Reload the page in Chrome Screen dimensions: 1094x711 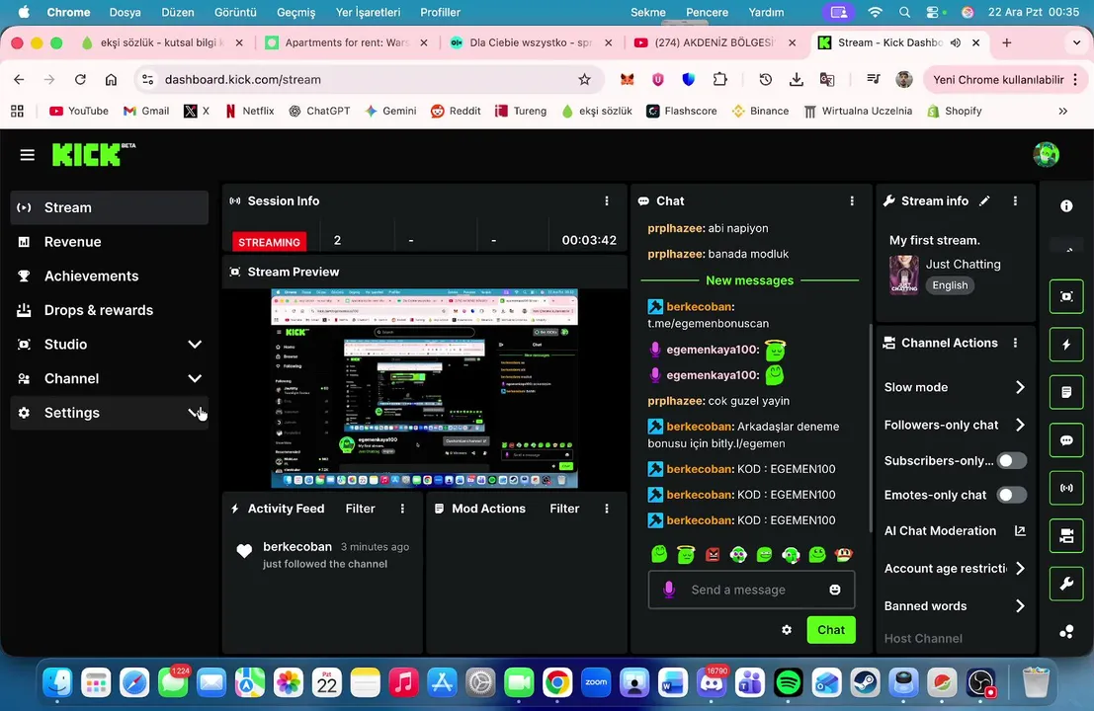pos(80,79)
